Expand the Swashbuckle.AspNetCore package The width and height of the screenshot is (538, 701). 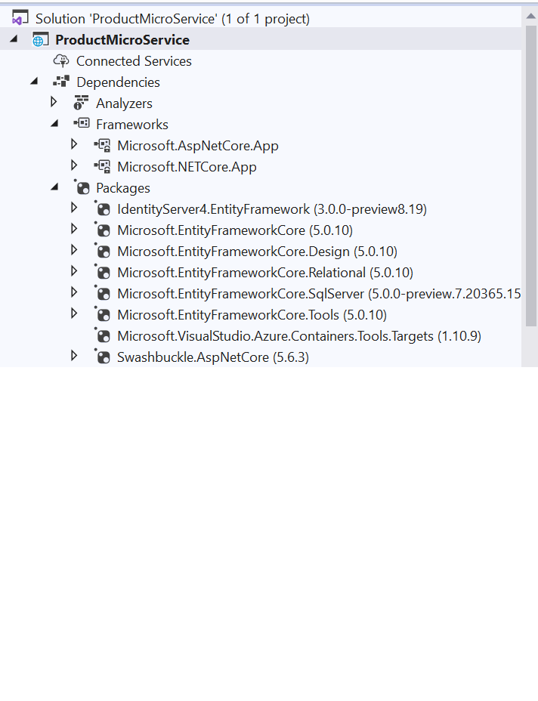74,357
